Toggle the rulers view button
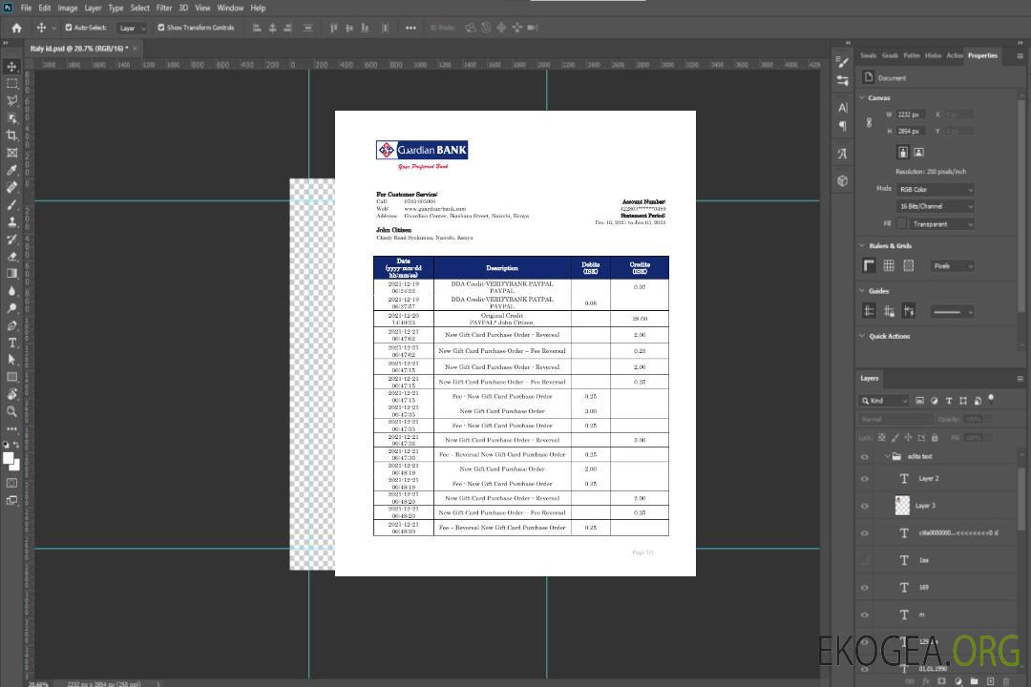The height and width of the screenshot is (687, 1031). point(870,265)
